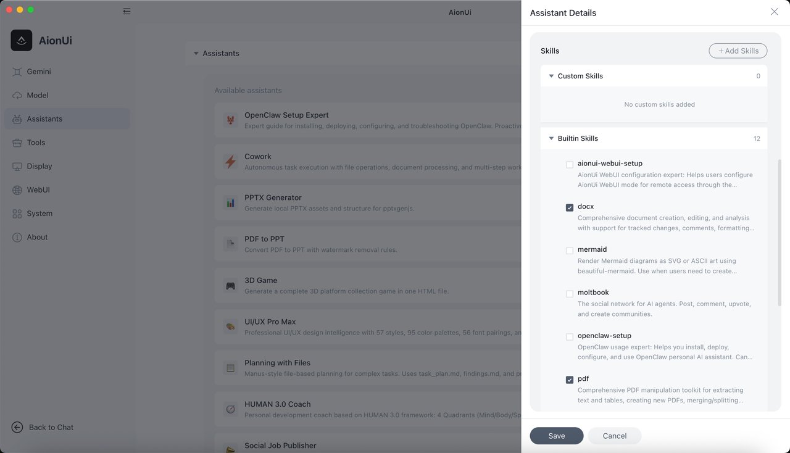Open Display settings from the sidebar
This screenshot has height=453, width=790.
click(x=19, y=166)
